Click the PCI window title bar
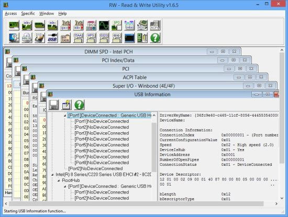This screenshot has height=217, width=288. pos(126,69)
